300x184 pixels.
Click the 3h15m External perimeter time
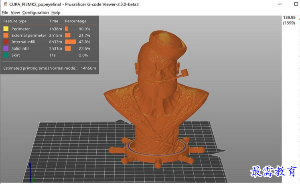coord(55,36)
